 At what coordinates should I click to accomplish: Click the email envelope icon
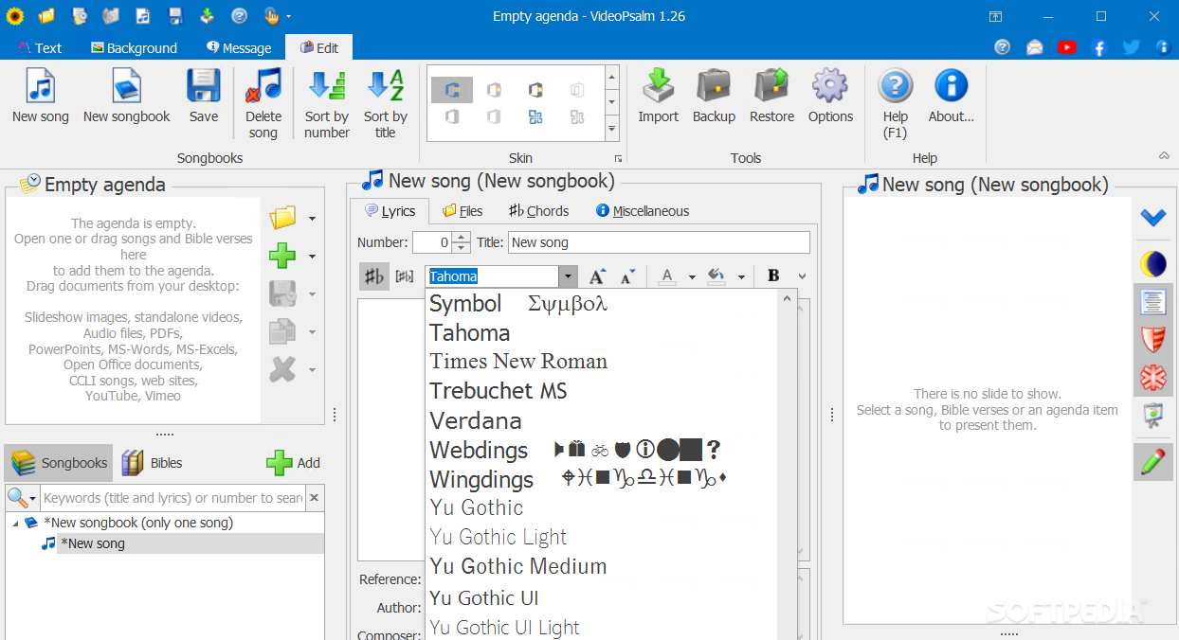pyautogui.click(x=1034, y=47)
